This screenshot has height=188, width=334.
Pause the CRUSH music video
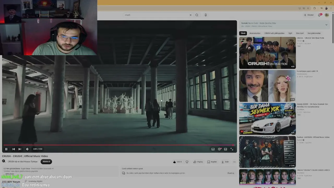pyautogui.click(x=6, y=149)
